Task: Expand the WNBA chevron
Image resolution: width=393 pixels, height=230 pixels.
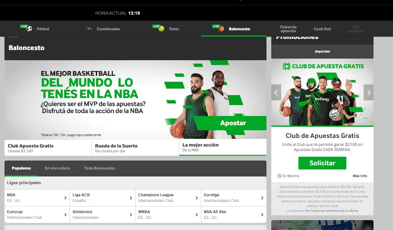Action: [196, 215]
